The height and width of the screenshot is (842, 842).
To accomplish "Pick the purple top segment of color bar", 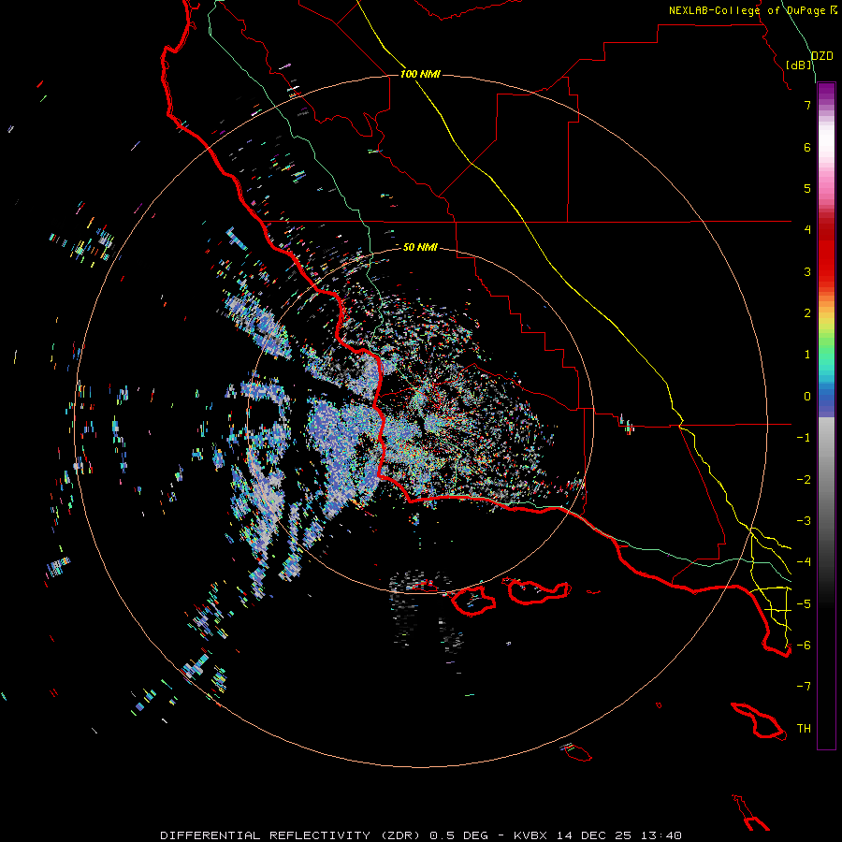I will [826, 92].
